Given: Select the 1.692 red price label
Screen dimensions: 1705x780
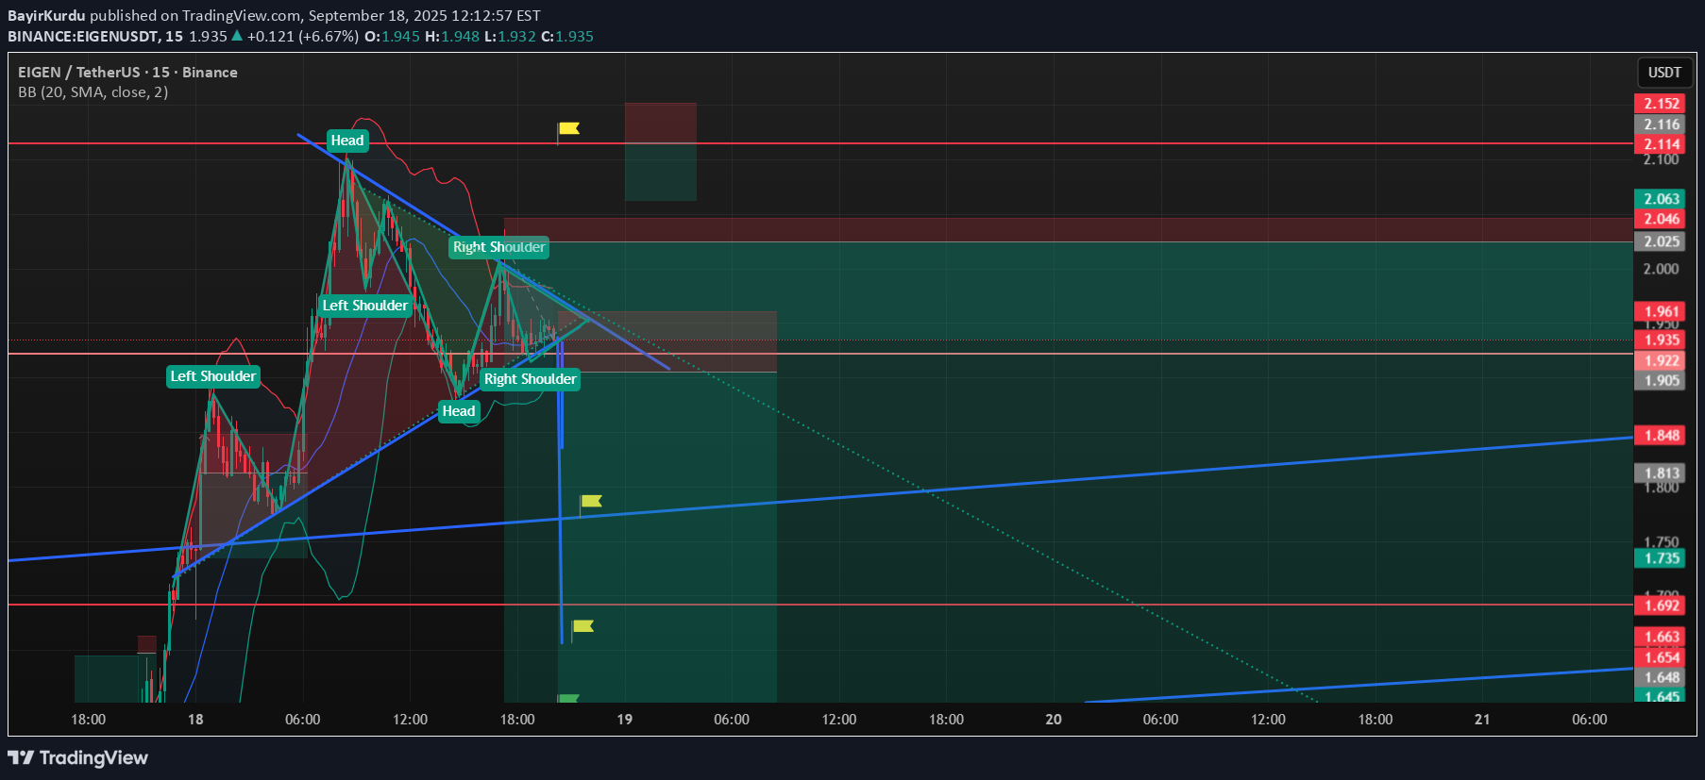Looking at the screenshot, I should (1661, 606).
